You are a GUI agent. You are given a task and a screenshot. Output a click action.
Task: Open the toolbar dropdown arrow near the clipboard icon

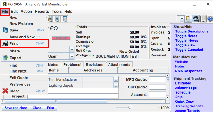[x=182, y=19]
